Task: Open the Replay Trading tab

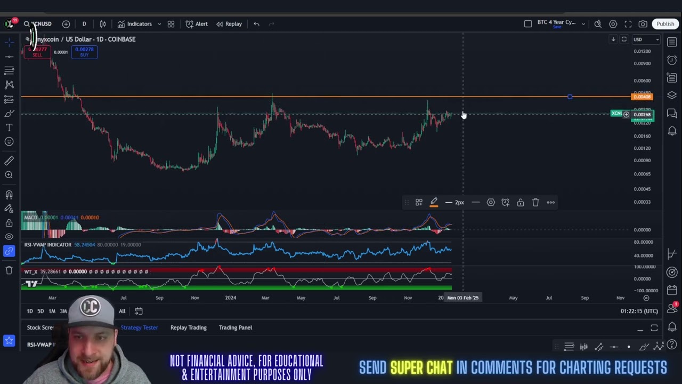Action: tap(188, 327)
